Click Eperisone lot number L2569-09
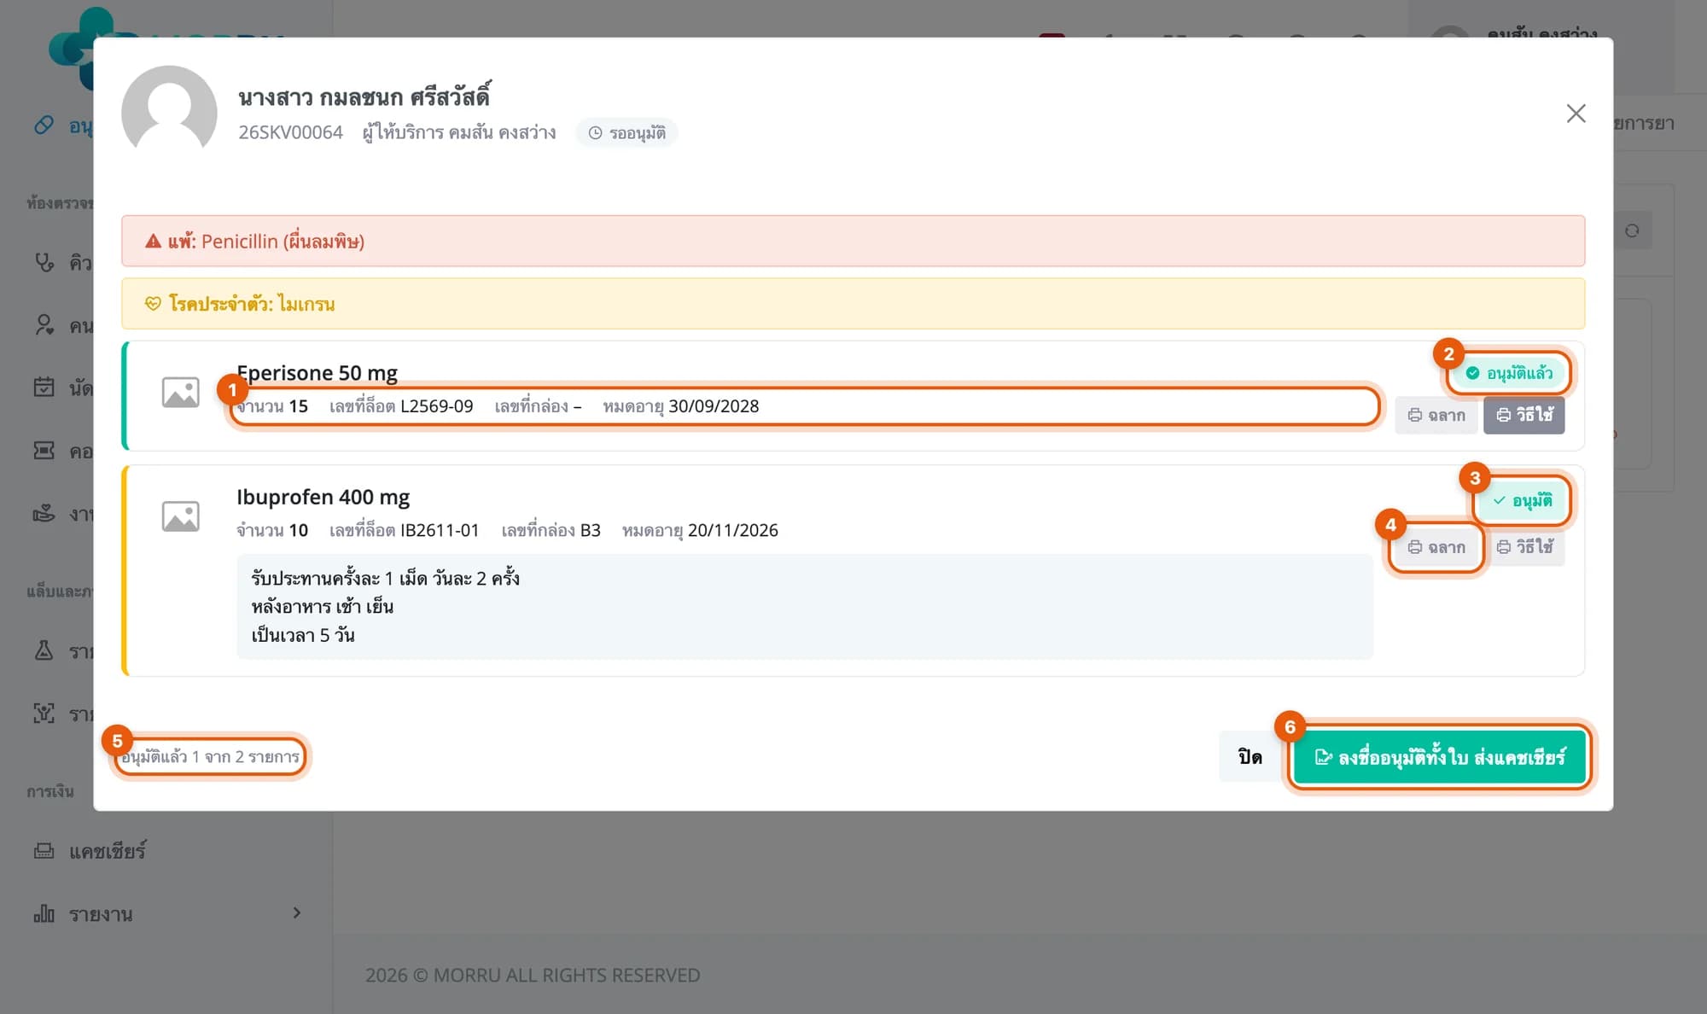1707x1014 pixels. click(436, 406)
